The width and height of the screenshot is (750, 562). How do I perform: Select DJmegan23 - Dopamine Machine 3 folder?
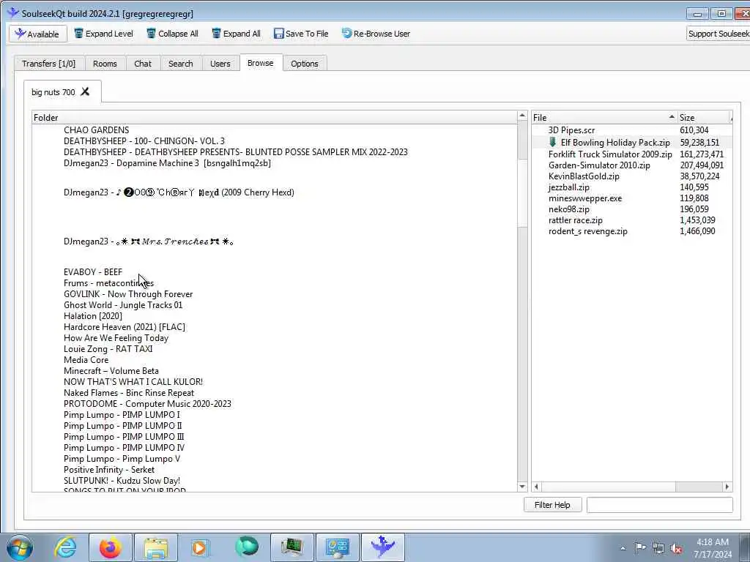pos(167,163)
